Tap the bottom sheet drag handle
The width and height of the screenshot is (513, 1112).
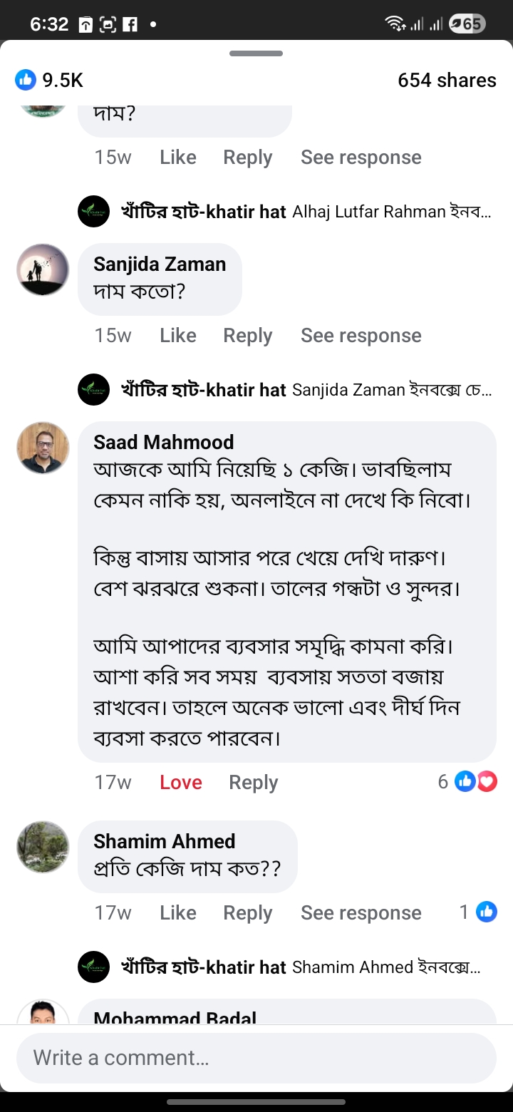coord(256,53)
